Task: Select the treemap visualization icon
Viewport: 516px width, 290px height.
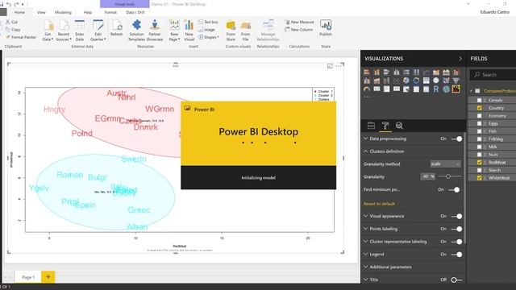Action: (427, 81)
